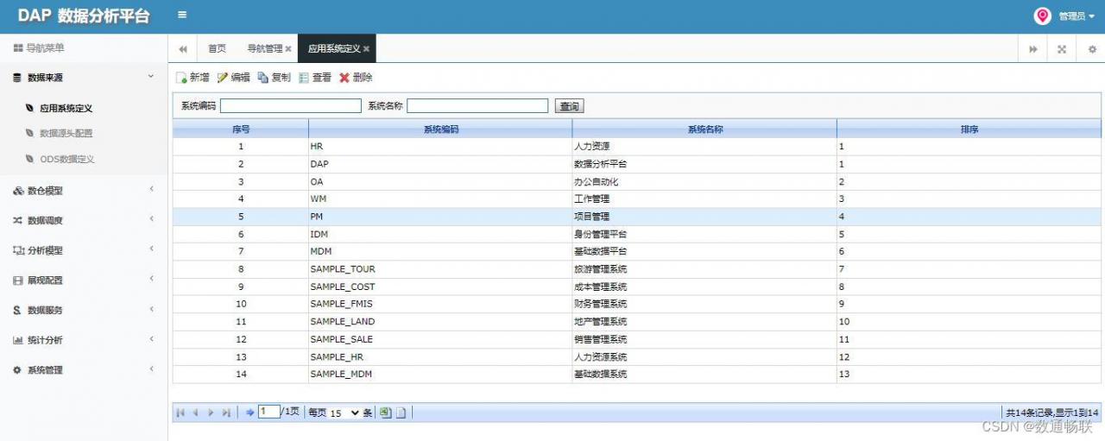Viewport: 1105px width, 441px height.
Task: Click the pink location avatar icon
Action: [1043, 16]
